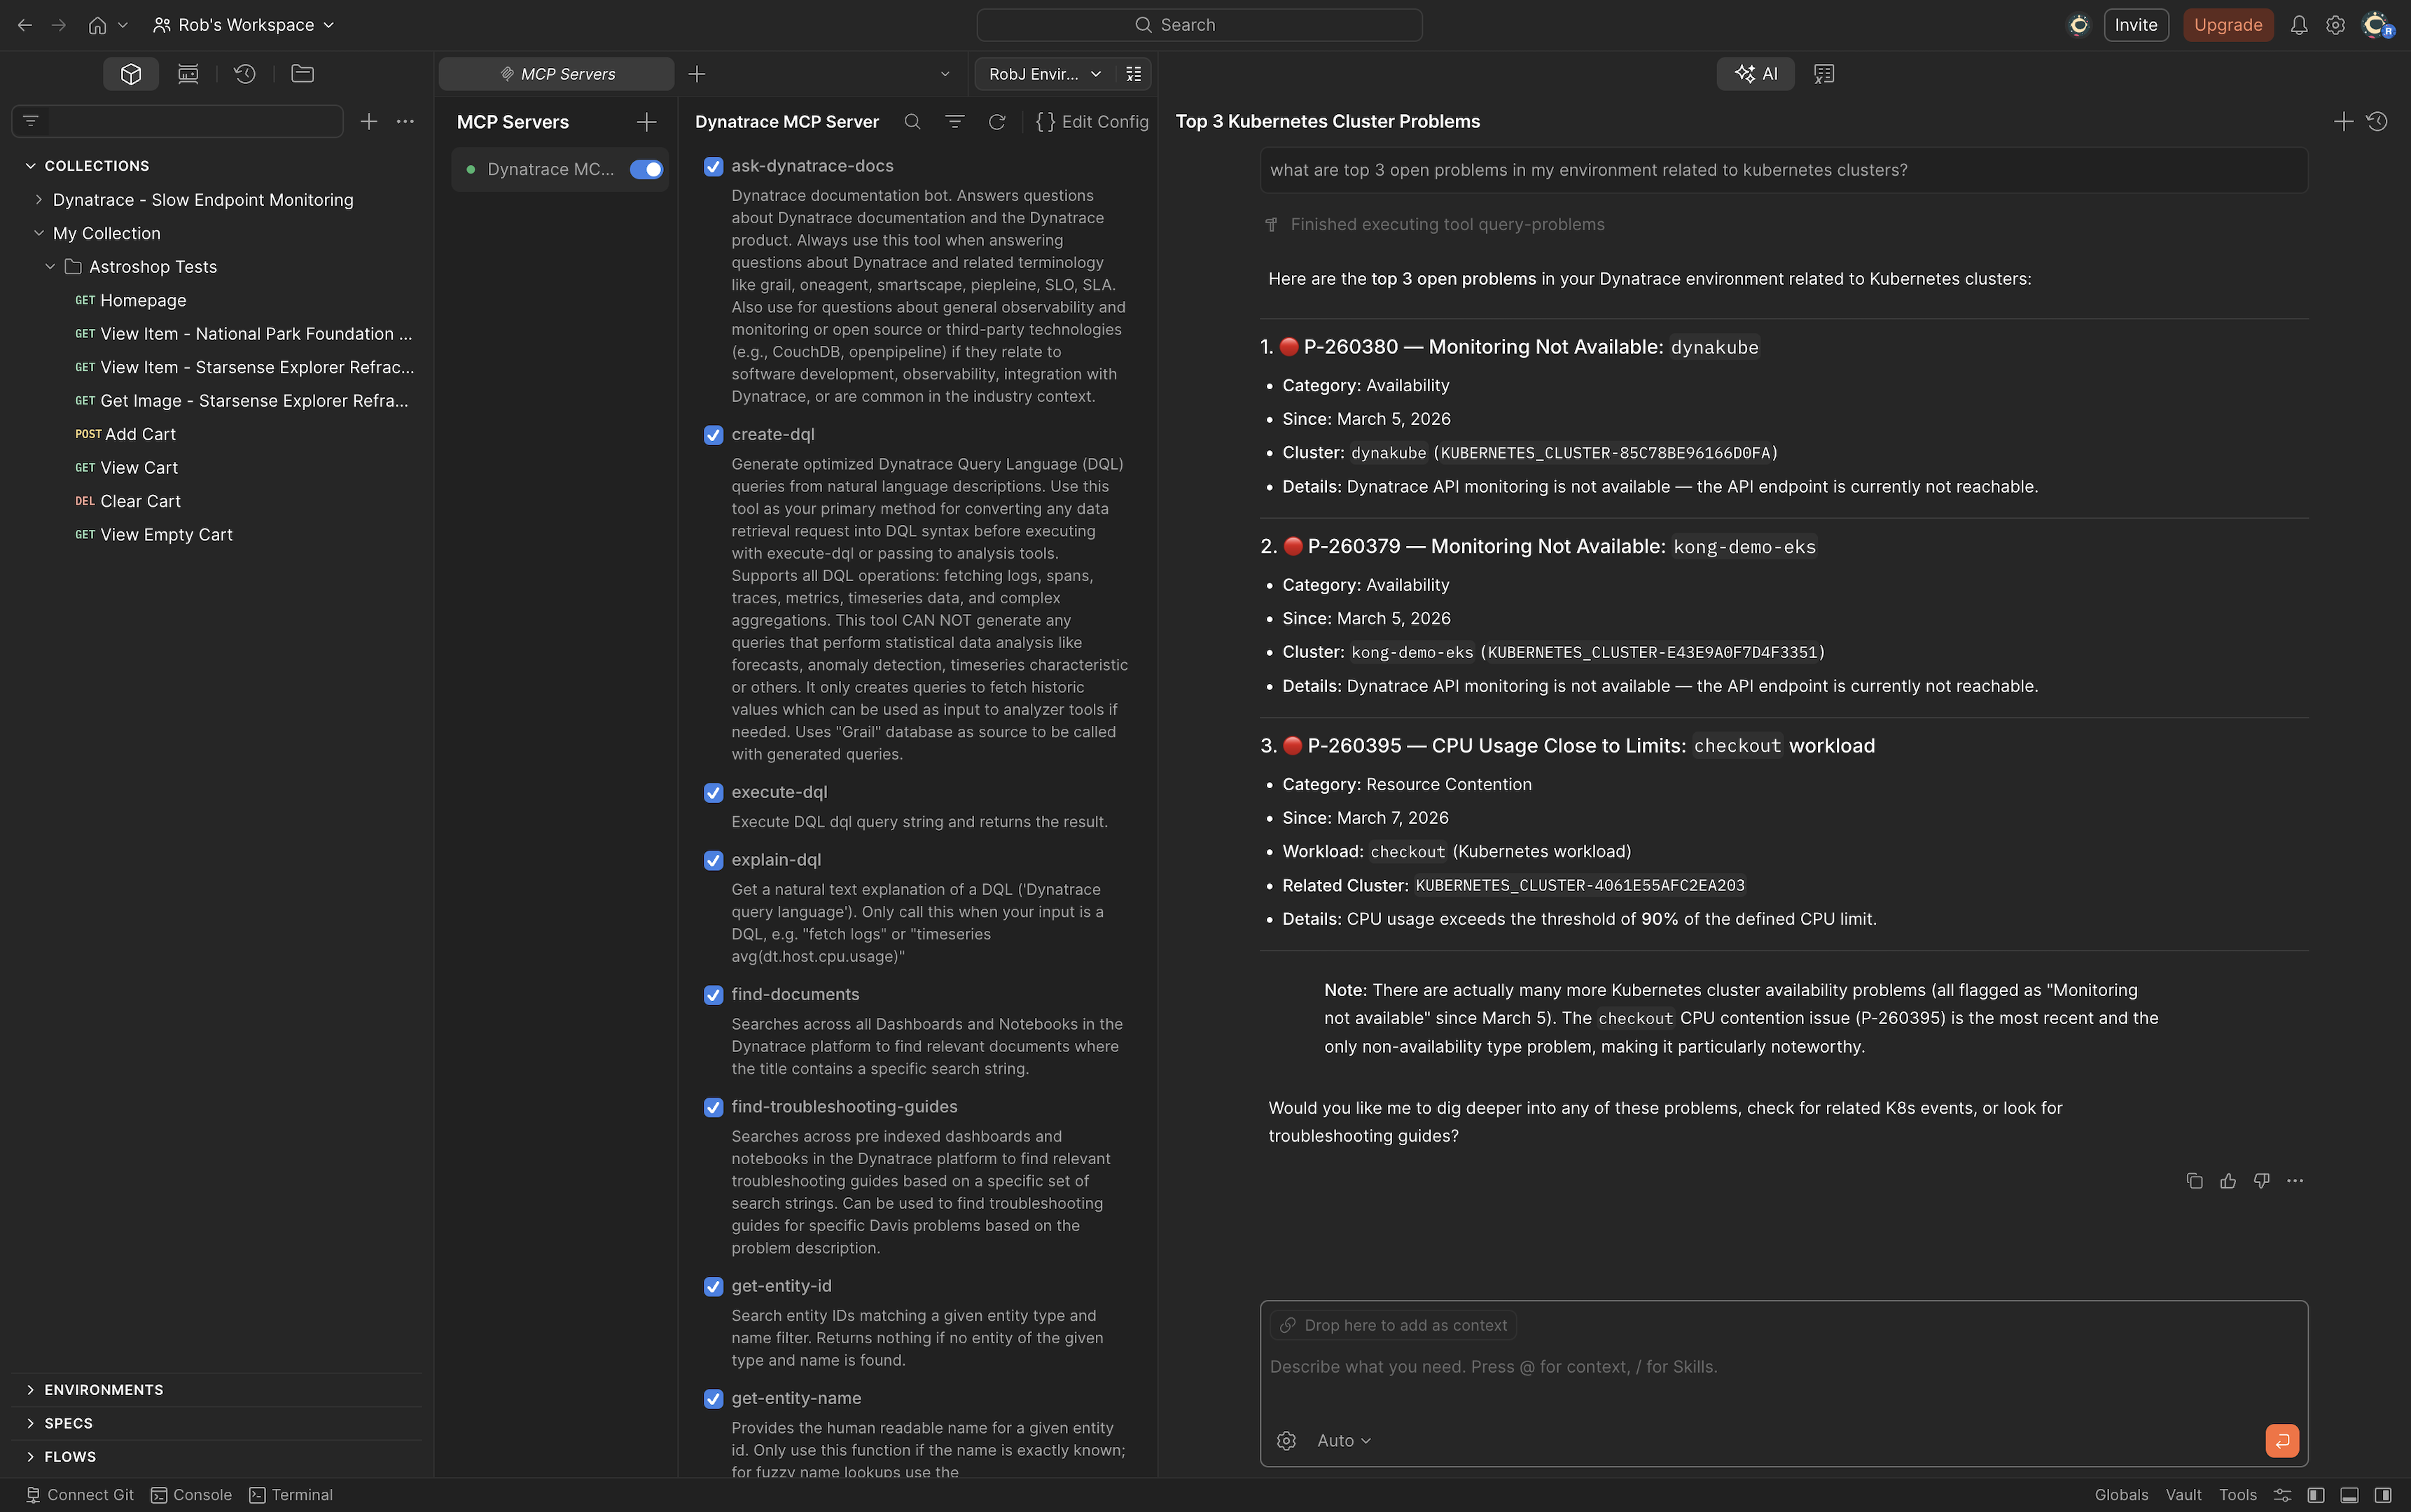Viewport: 2411px width, 1512px height.
Task: Click the Invite button
Action: [x=2136, y=24]
